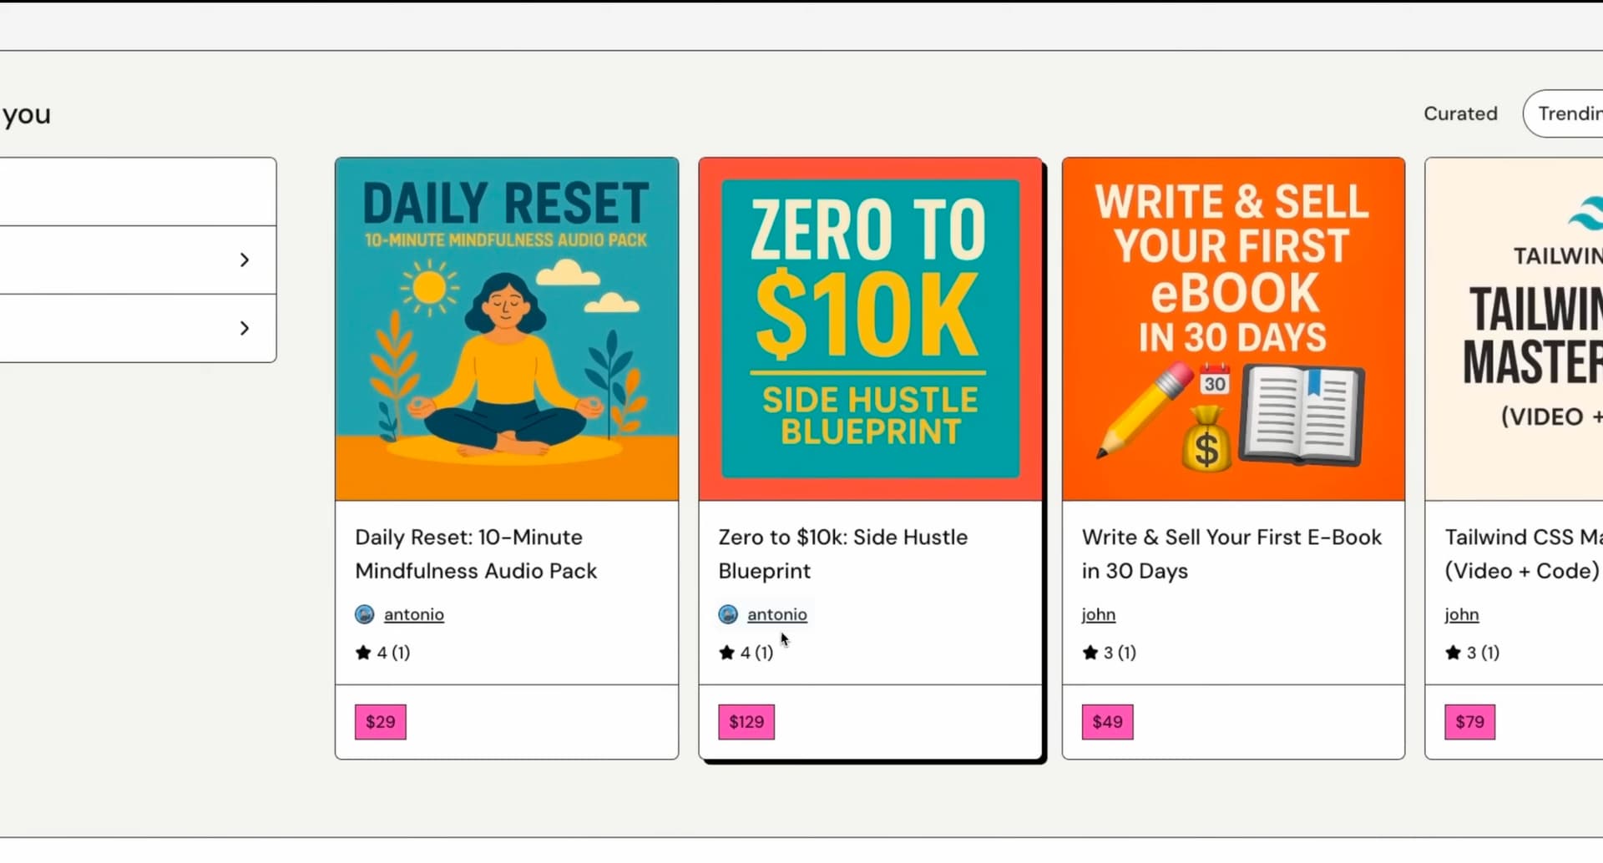Click the star rating on E-Book card
Screen dimensions: 1603x863
point(1110,653)
